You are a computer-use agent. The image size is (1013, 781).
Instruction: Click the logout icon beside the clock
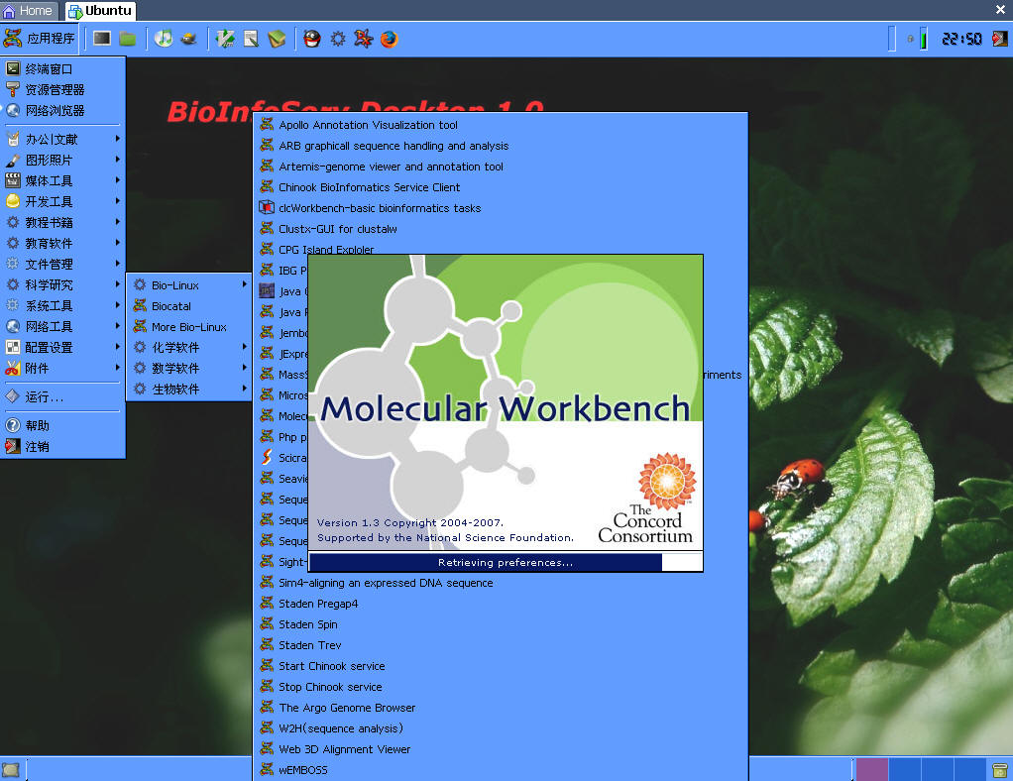[x=999, y=39]
